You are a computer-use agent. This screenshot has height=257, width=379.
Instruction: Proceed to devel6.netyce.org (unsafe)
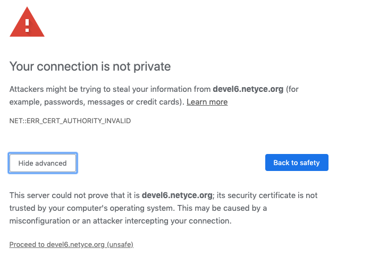tap(71, 244)
